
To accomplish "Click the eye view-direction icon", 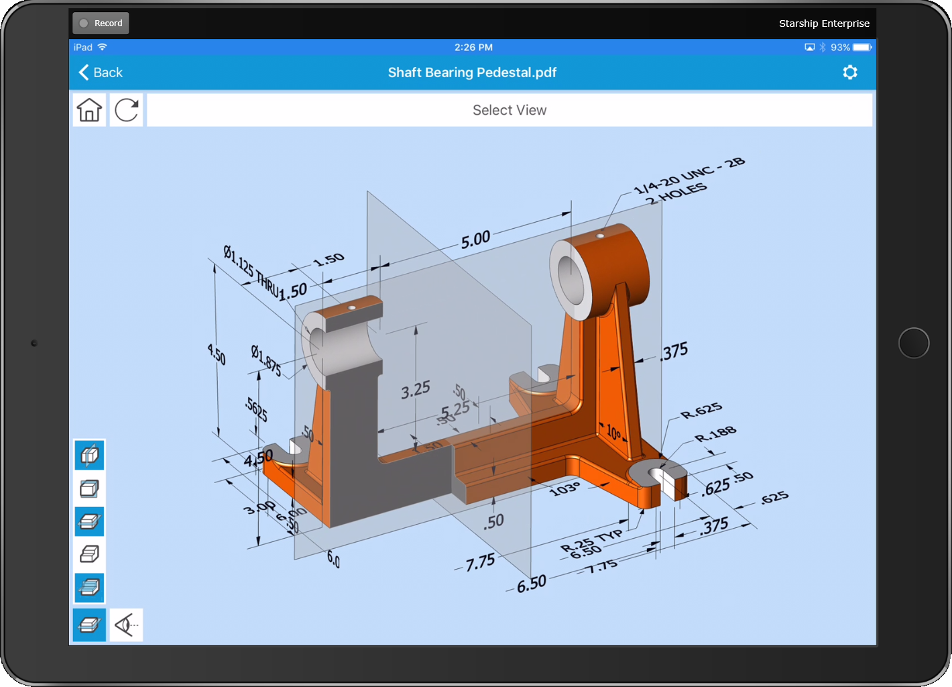I will tap(126, 625).
